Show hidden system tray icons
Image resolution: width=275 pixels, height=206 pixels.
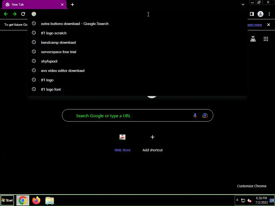click(237, 200)
